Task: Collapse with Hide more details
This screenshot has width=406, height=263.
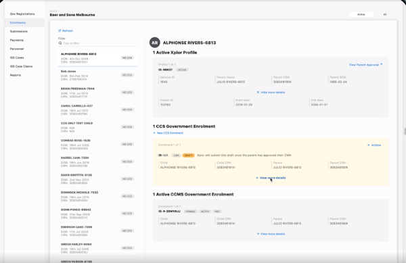Action: [271, 93]
